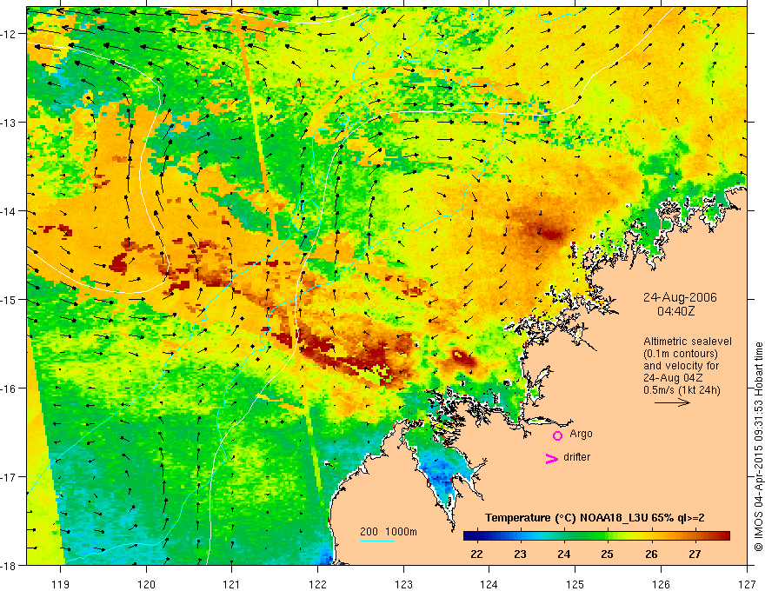Select the time label 04:40Z

pos(675,310)
